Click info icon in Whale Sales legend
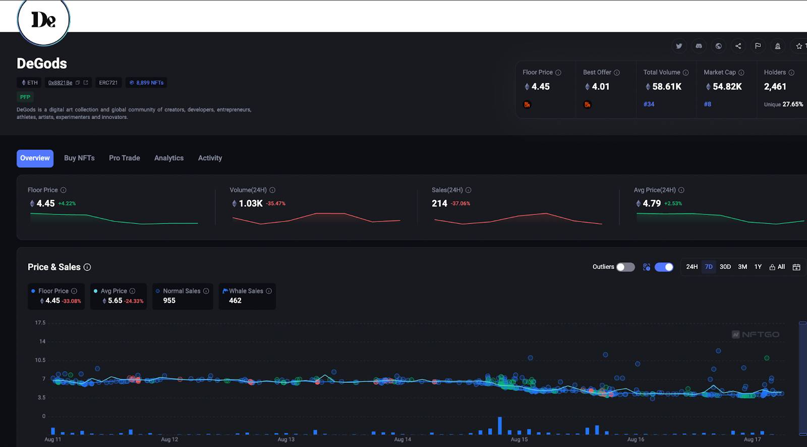 point(269,291)
